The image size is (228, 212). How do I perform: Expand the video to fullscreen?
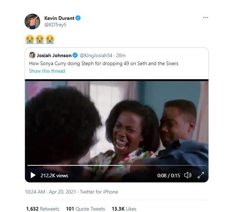200,175
